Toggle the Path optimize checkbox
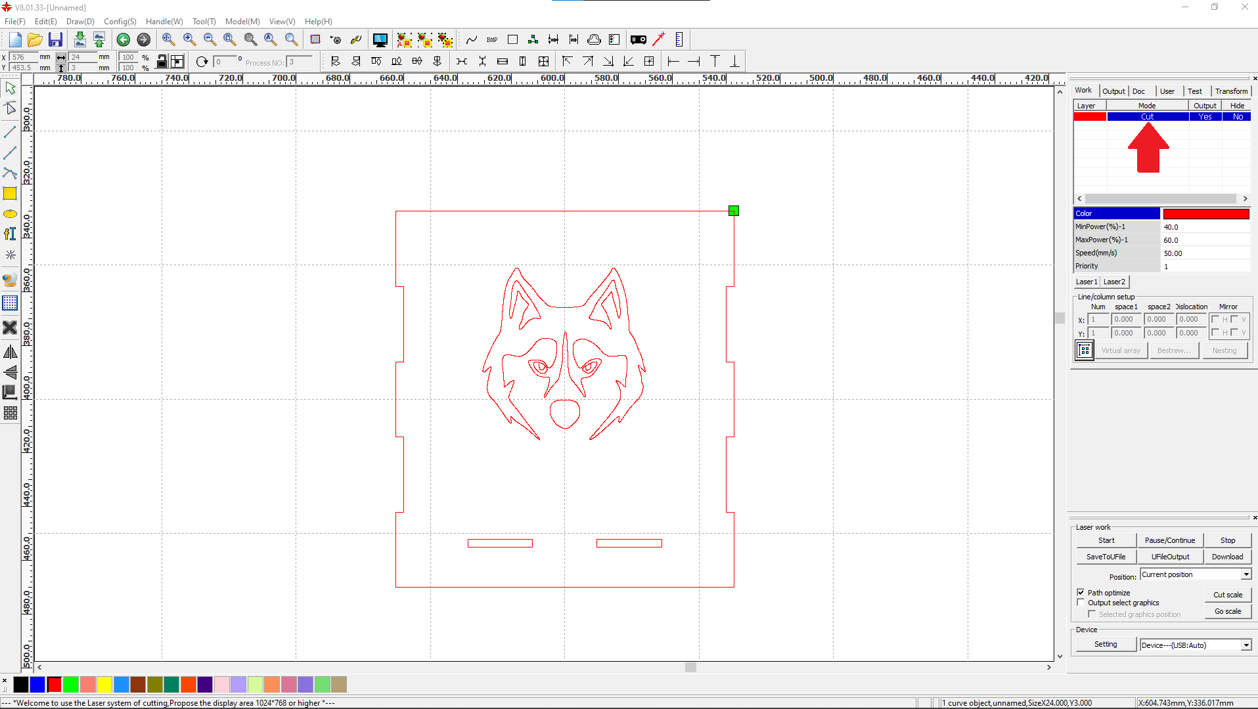The image size is (1258, 709). 1081,592
